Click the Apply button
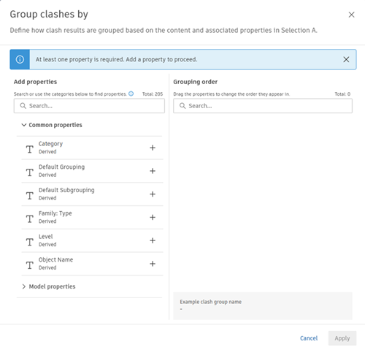The height and width of the screenshot is (350, 365). pos(342,338)
